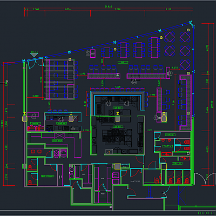Screen dimensions: 216x216
Task: Click the 2.200 dimension below the booths
Action: pos(36,96)
